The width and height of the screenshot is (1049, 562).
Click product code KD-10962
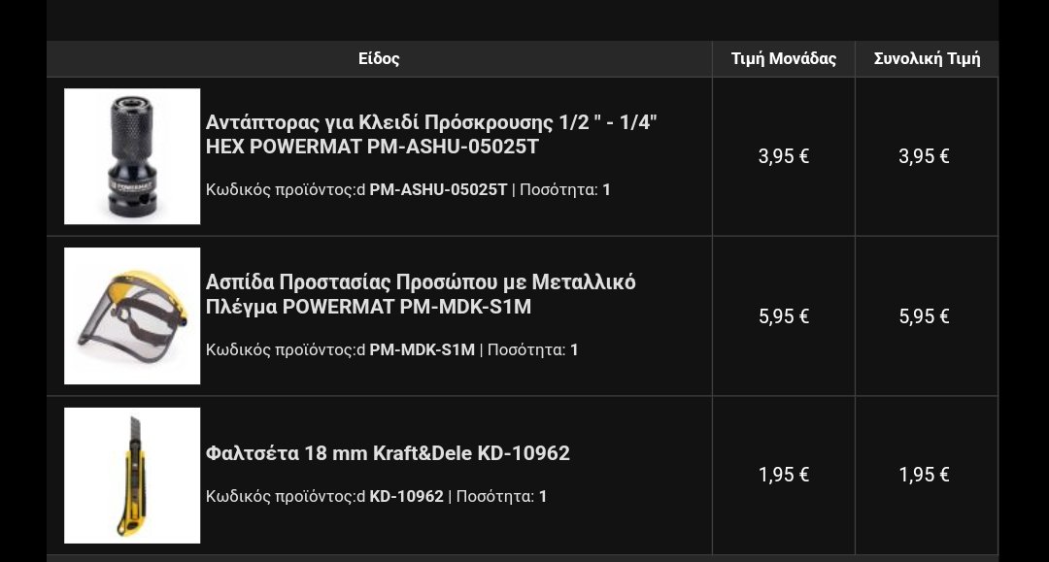tap(406, 497)
